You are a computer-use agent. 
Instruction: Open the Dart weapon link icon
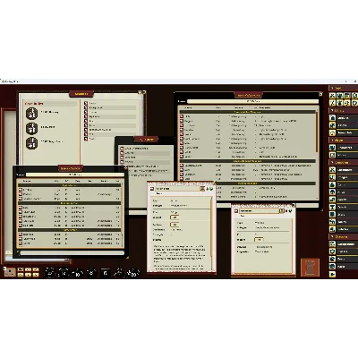coord(182,170)
